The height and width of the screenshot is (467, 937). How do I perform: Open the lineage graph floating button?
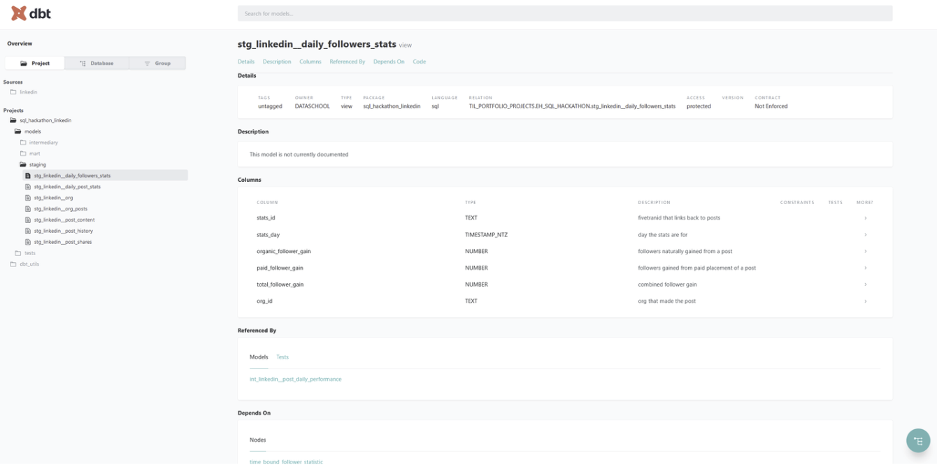(x=918, y=440)
